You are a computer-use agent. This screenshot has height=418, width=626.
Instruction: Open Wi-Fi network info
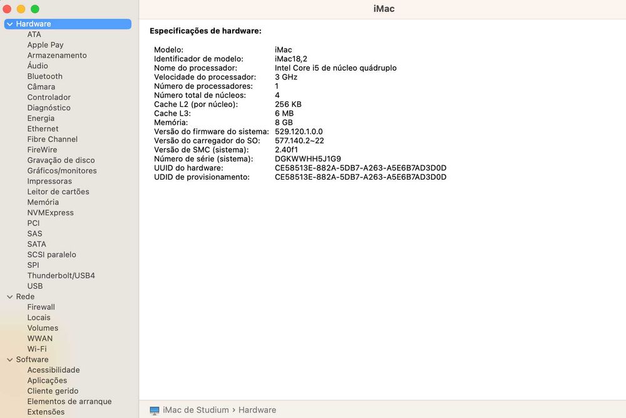(x=37, y=349)
